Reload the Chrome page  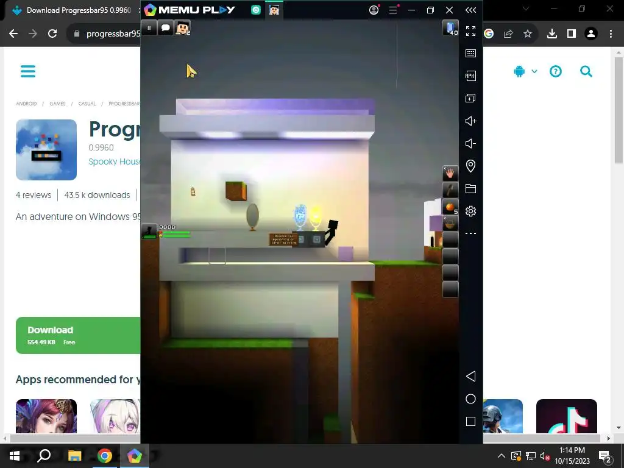pyautogui.click(x=52, y=34)
